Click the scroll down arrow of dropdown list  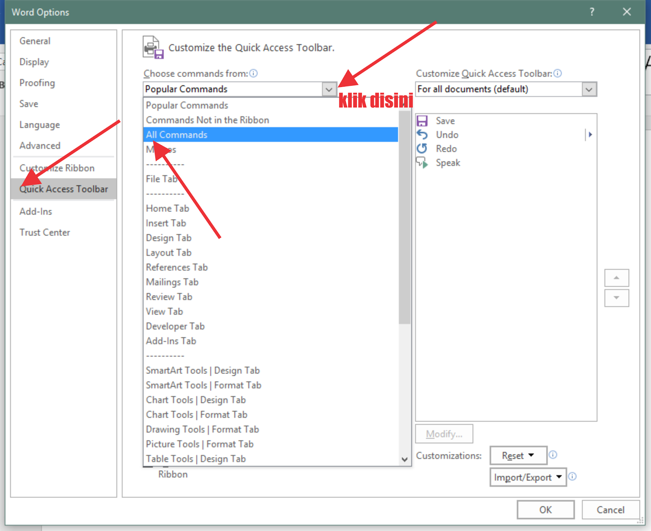(x=404, y=459)
